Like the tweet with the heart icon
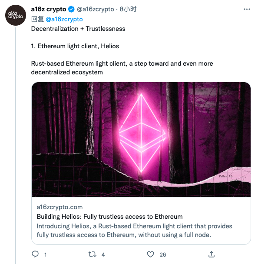 pos(150,254)
